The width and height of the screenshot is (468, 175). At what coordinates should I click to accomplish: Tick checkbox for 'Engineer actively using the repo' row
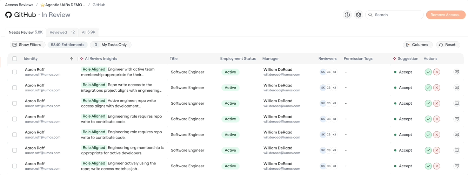(x=14, y=166)
